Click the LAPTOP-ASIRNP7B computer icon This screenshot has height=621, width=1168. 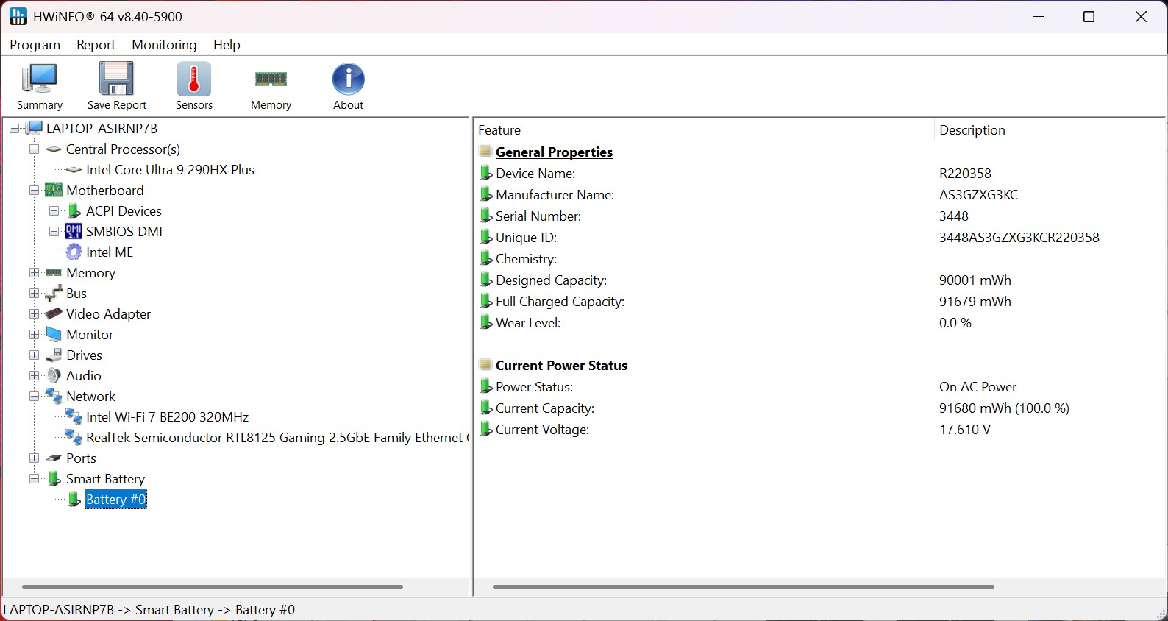35,129
